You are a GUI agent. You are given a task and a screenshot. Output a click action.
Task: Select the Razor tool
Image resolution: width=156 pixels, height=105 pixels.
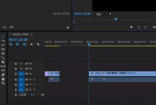point(3,62)
